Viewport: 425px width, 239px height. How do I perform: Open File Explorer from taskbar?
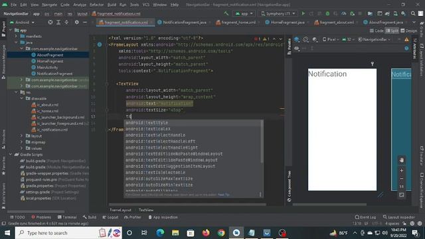coord(175,233)
